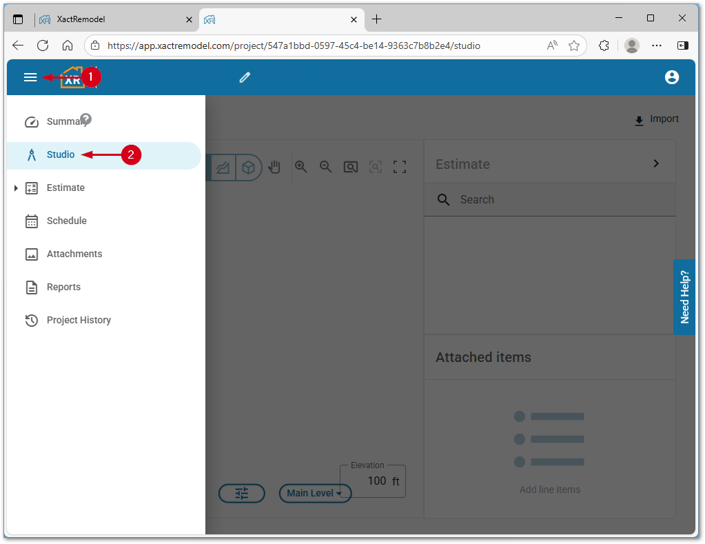Click the zoom-to-area magnifier icon

(351, 167)
